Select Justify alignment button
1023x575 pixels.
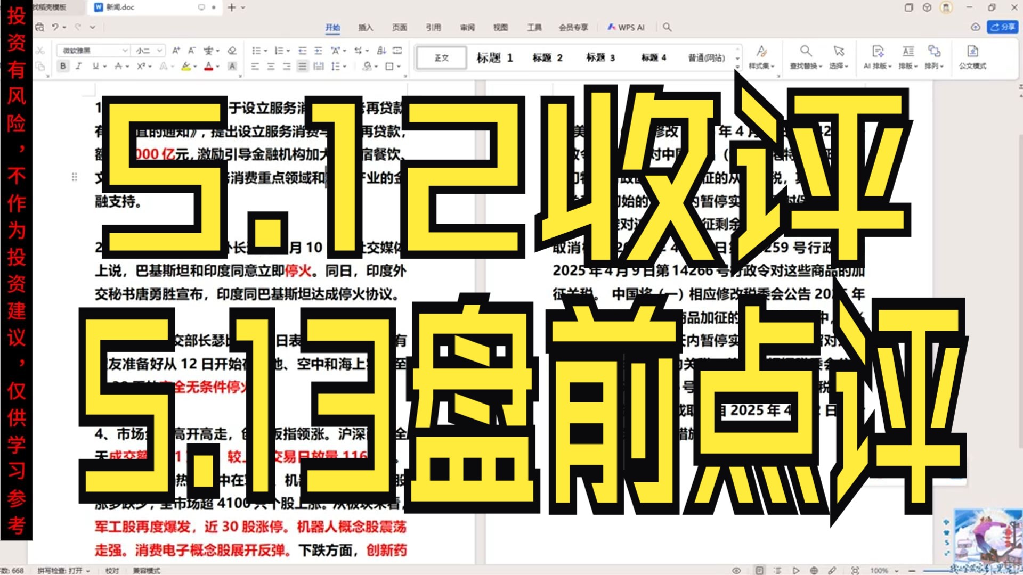point(303,67)
